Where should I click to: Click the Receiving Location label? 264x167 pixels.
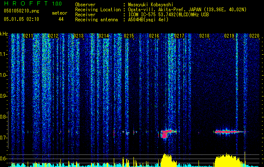pyautogui.click(x=98, y=10)
